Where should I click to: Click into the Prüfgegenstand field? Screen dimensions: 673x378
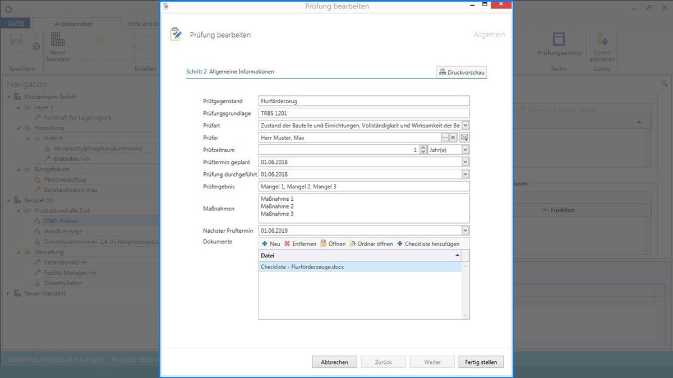(364, 101)
